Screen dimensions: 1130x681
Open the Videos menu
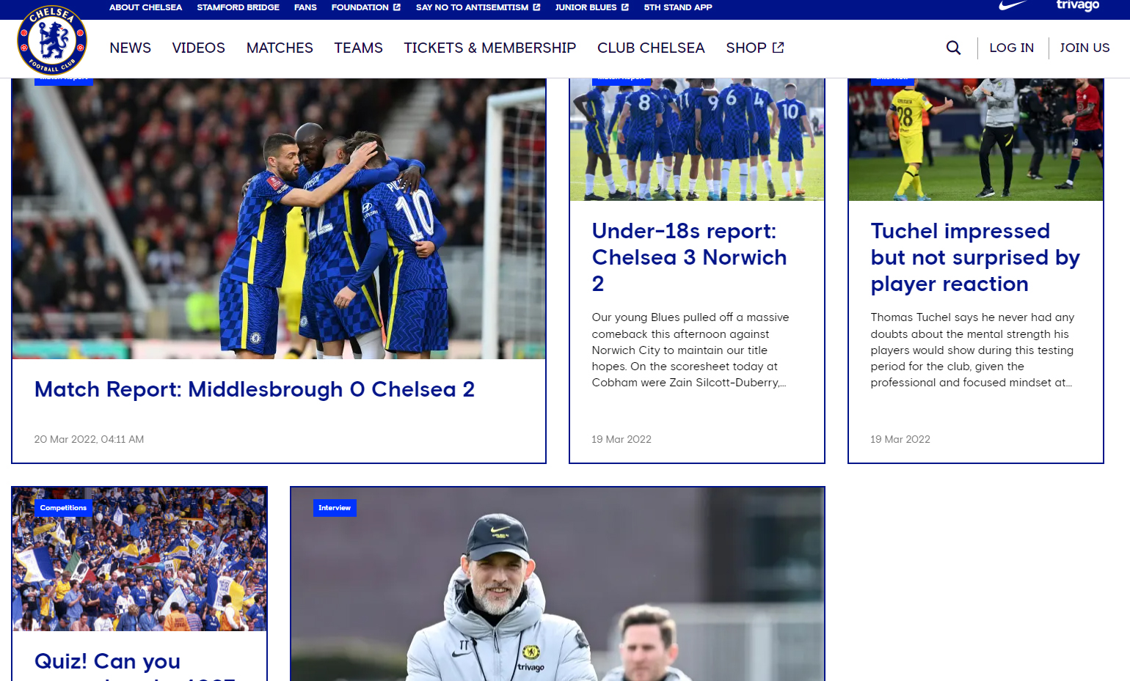point(199,48)
